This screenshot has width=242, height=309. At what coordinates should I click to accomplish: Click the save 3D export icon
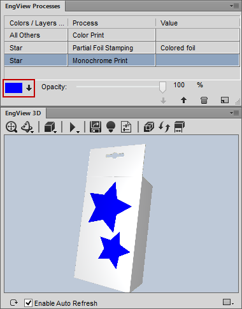(x=96, y=127)
